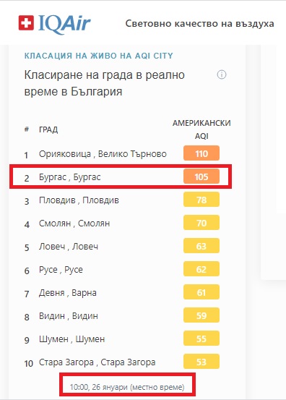Open Девня, Варна city page
The image size is (286, 400).
[67, 293]
